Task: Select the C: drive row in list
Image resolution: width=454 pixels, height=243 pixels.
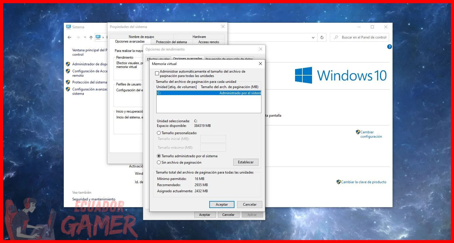Action: point(209,93)
